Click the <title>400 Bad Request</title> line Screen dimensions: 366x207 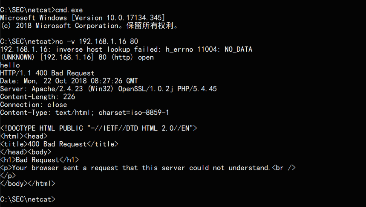pyautogui.click(x=59, y=144)
